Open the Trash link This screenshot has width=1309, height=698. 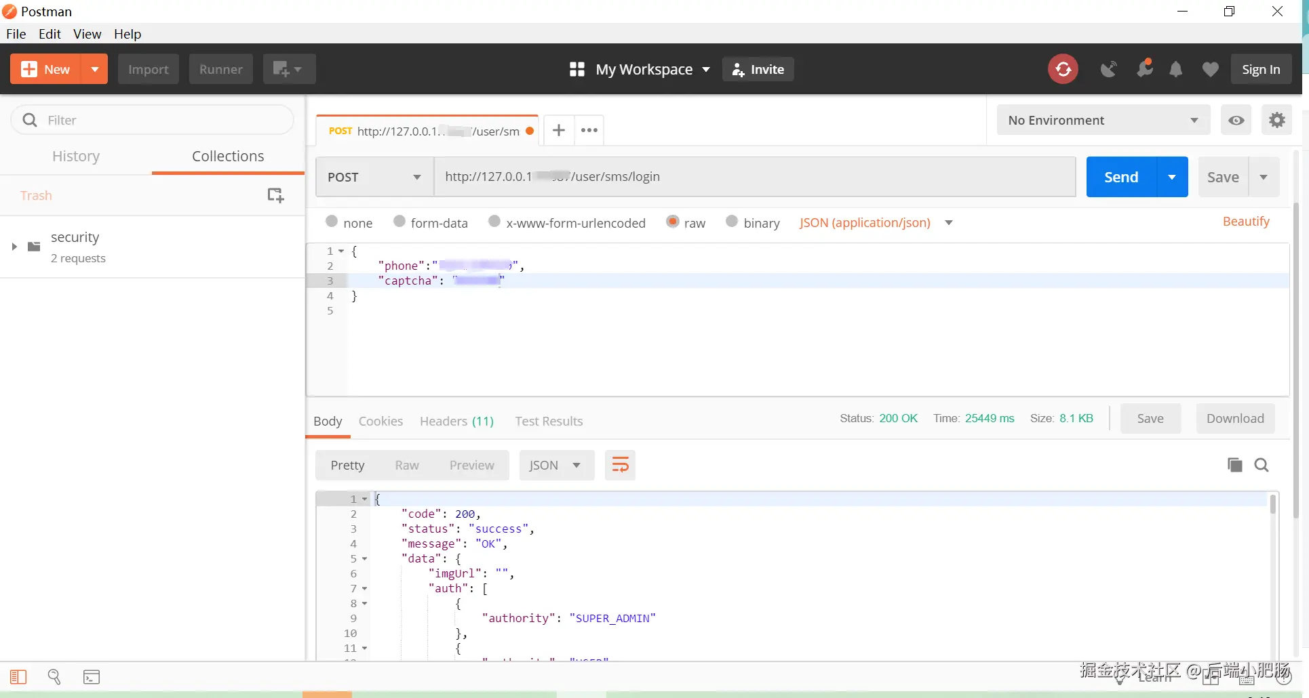(x=36, y=195)
